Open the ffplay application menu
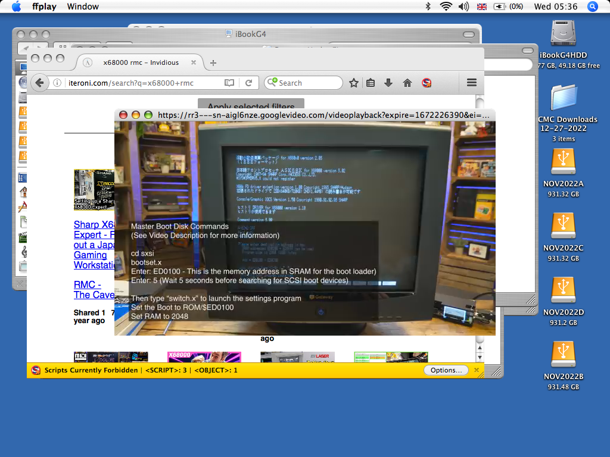Image resolution: width=610 pixels, height=457 pixels. [x=44, y=6]
